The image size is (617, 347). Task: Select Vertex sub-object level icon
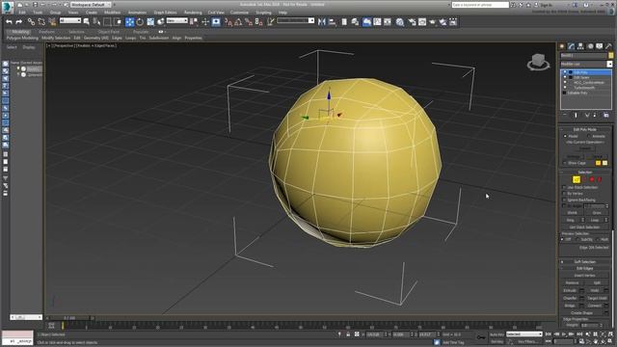click(x=569, y=179)
